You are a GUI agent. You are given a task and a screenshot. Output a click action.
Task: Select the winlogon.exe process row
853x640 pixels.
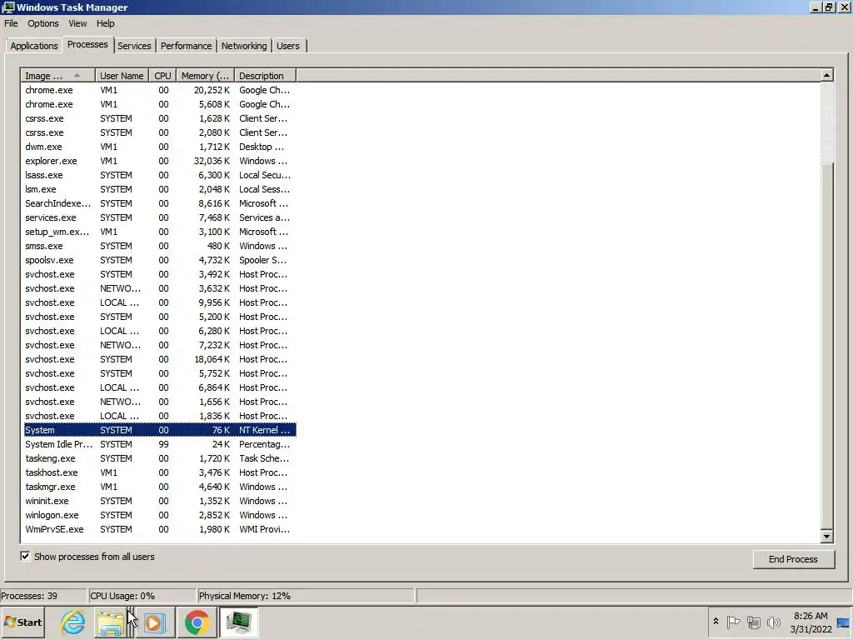160,515
